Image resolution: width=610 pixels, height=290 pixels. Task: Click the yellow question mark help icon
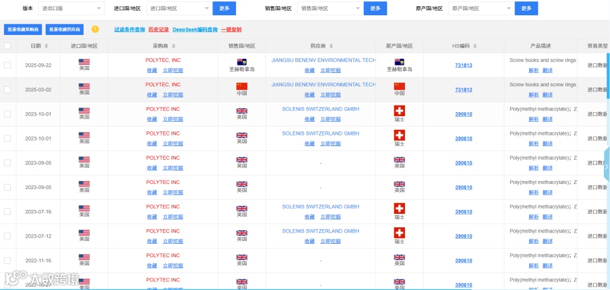(x=95, y=29)
